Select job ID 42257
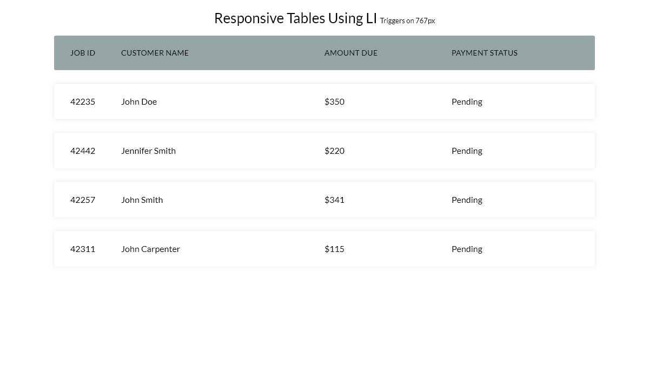The height and width of the screenshot is (368, 649). tap(83, 200)
